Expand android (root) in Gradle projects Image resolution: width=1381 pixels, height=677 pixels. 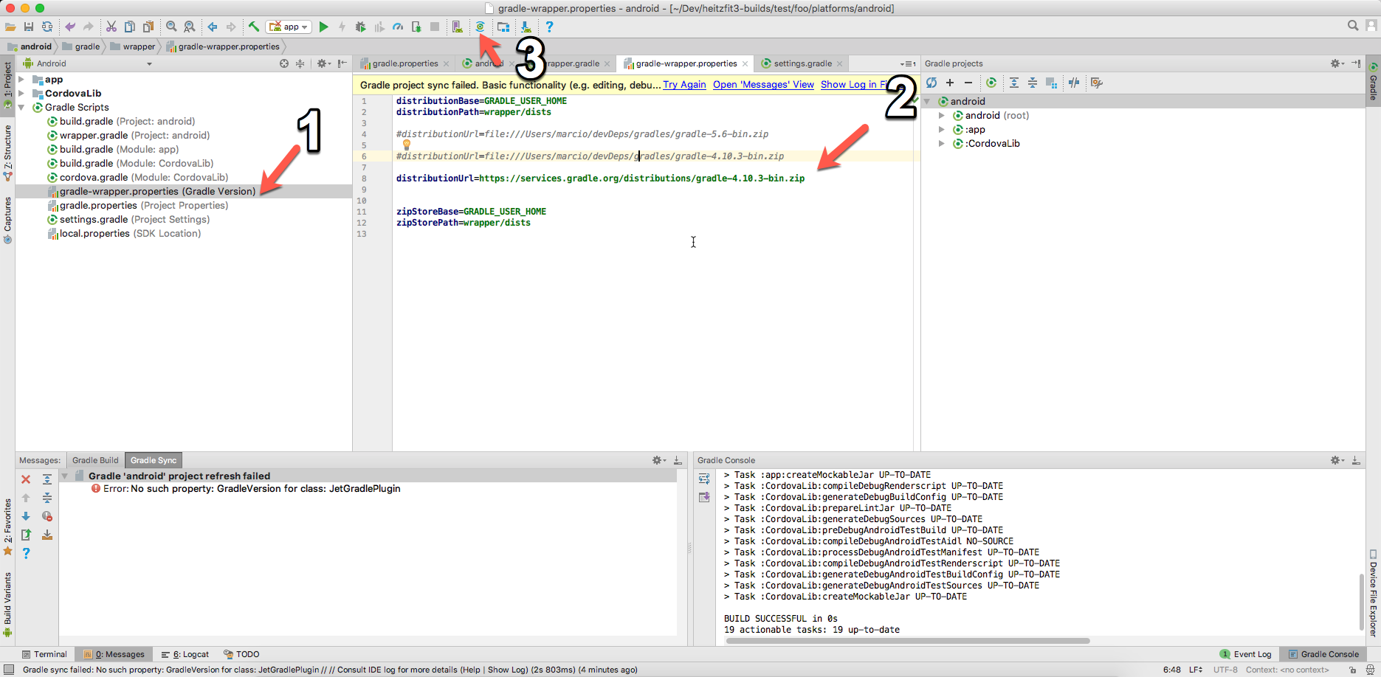[942, 115]
